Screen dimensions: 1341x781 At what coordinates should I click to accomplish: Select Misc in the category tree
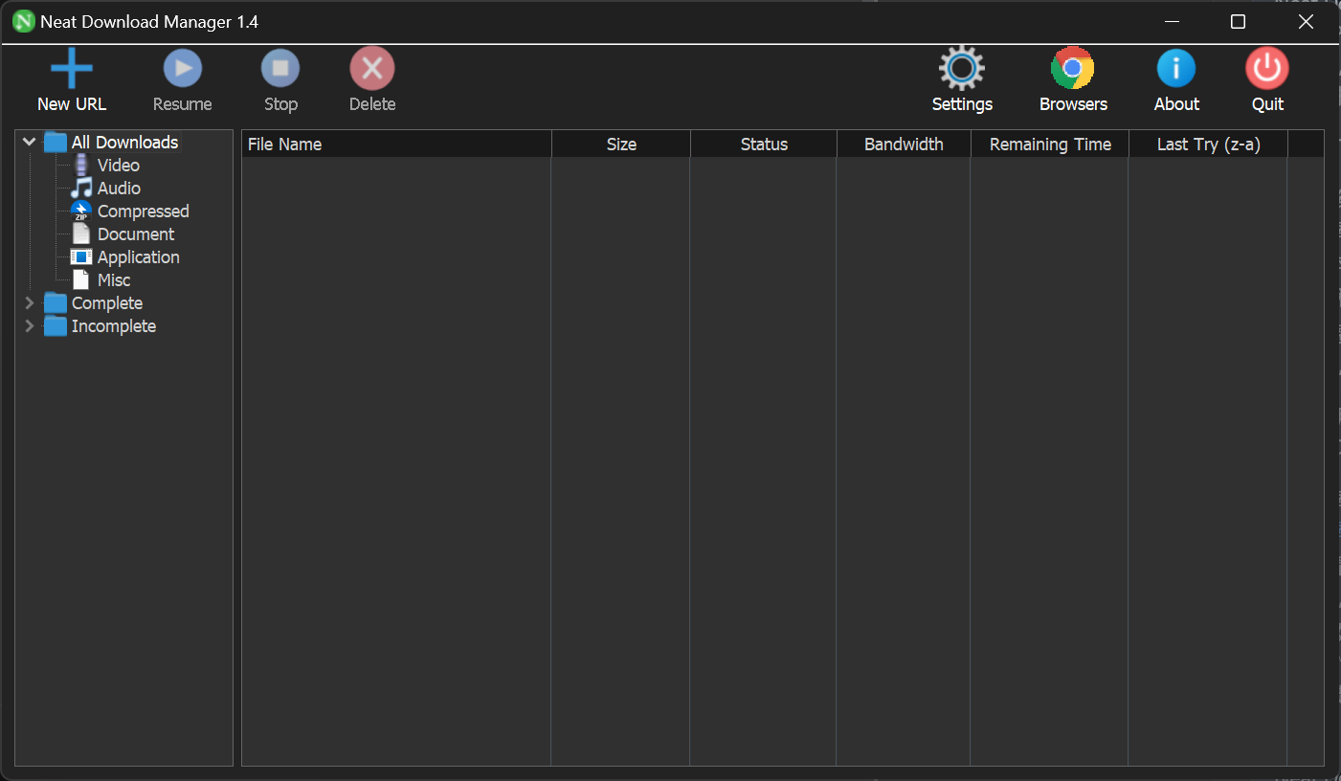click(x=114, y=280)
